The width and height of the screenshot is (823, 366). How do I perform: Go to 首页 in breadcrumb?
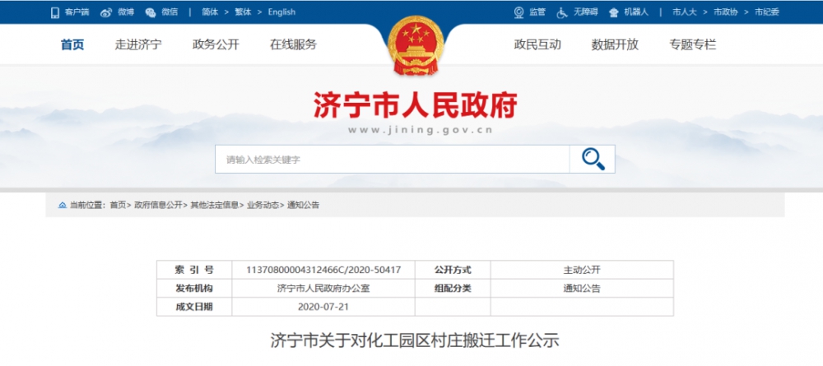coord(118,205)
